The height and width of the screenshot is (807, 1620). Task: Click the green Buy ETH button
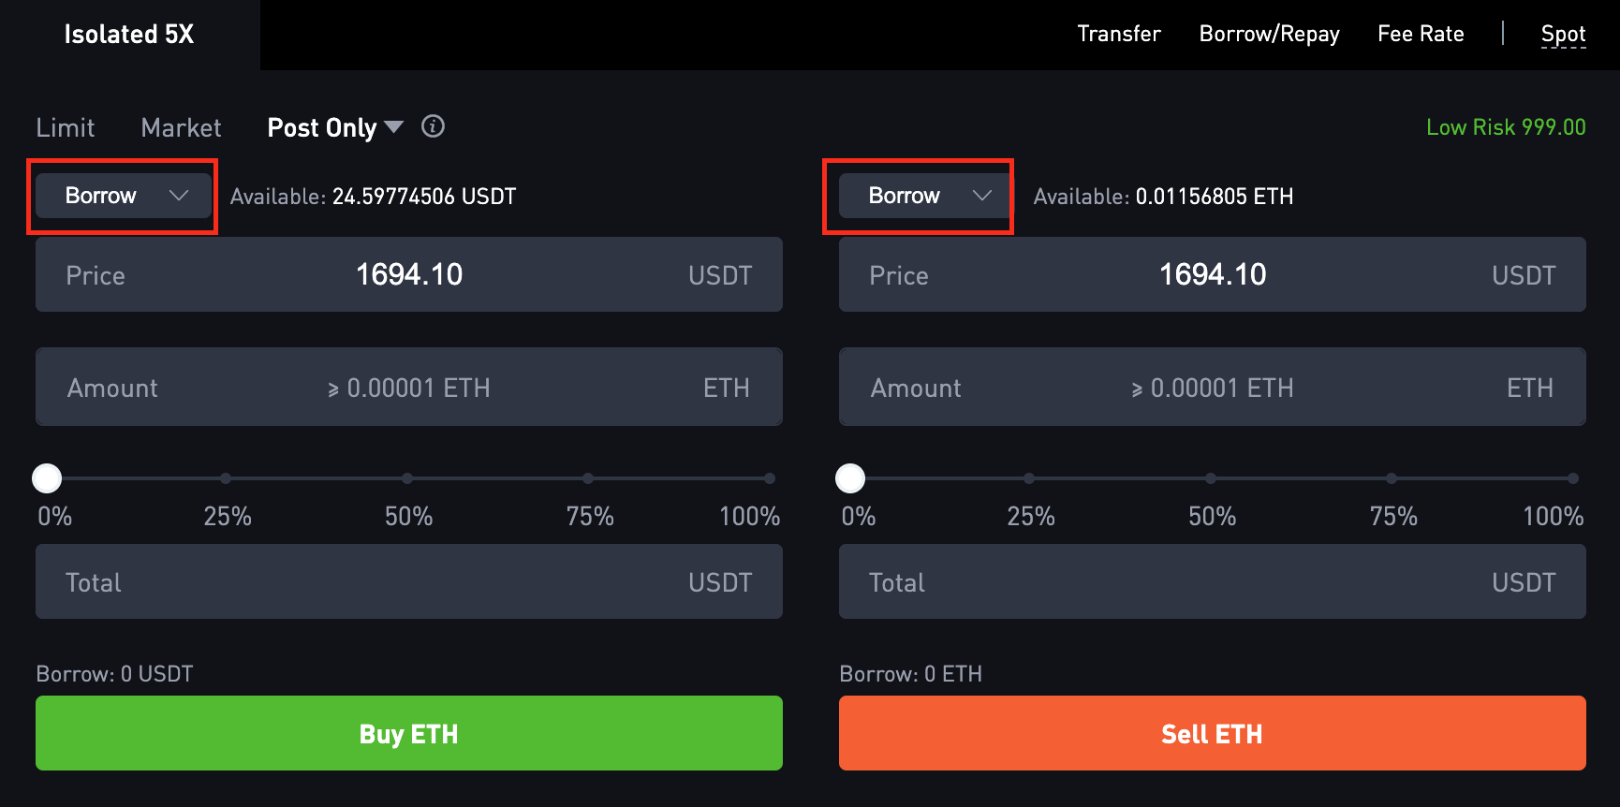click(409, 733)
